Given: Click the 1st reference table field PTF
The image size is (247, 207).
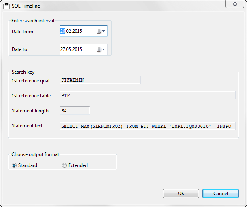Looking at the screenshot, I should click(x=147, y=95).
